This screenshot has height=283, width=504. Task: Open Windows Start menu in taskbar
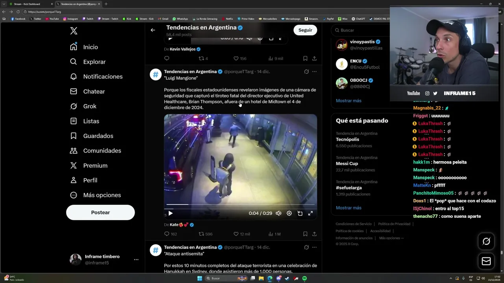[200, 278]
